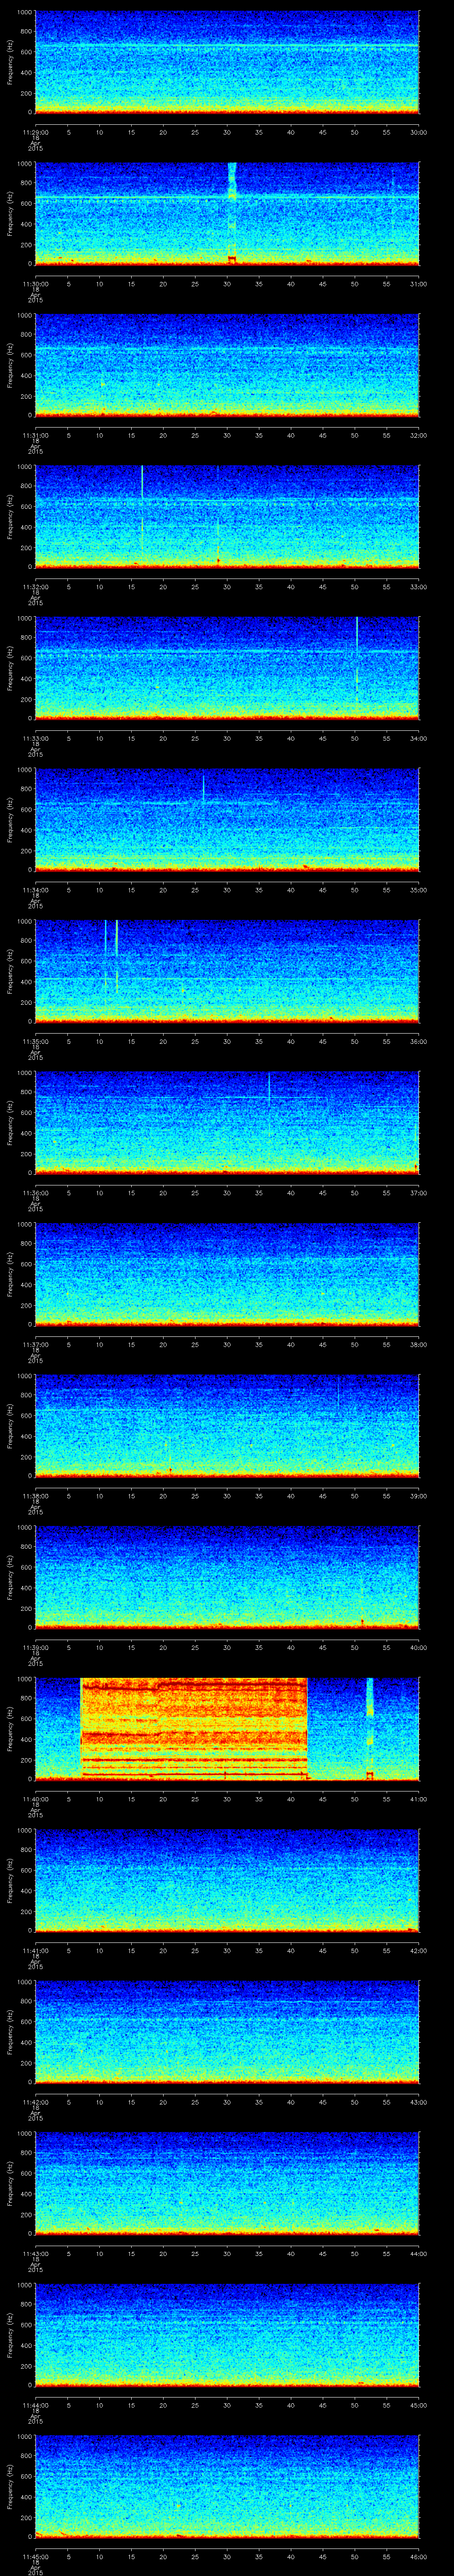
Task: Click the 30:00 end time label
Action: pos(418,132)
